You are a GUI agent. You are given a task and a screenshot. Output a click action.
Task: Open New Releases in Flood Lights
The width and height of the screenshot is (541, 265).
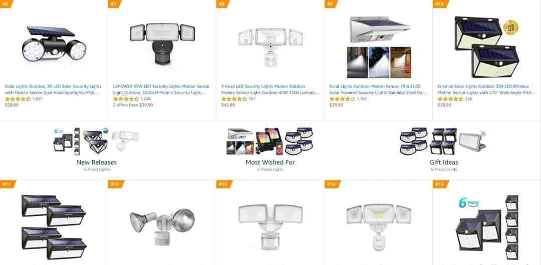97,162
